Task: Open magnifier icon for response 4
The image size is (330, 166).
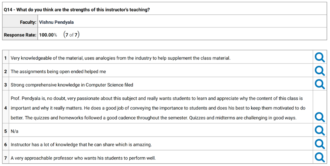Action: click(319, 117)
